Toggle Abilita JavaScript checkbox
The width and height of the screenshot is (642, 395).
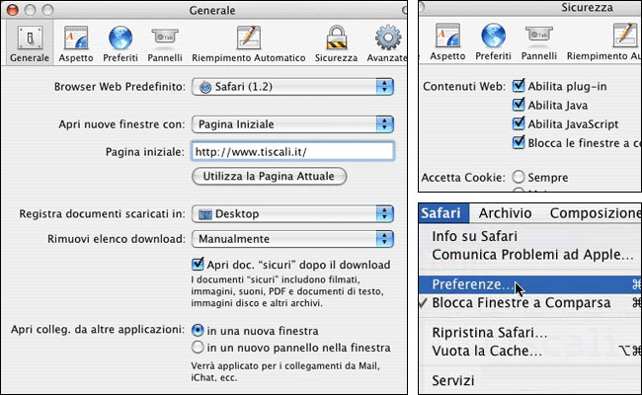click(519, 123)
